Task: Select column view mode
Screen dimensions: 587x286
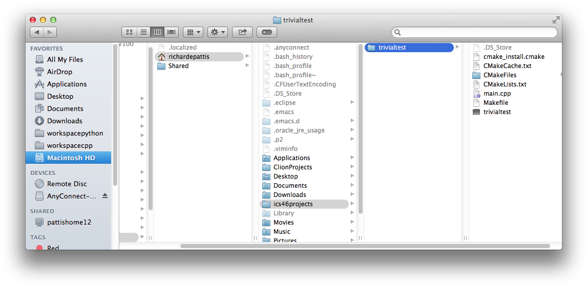Action: pos(158,32)
